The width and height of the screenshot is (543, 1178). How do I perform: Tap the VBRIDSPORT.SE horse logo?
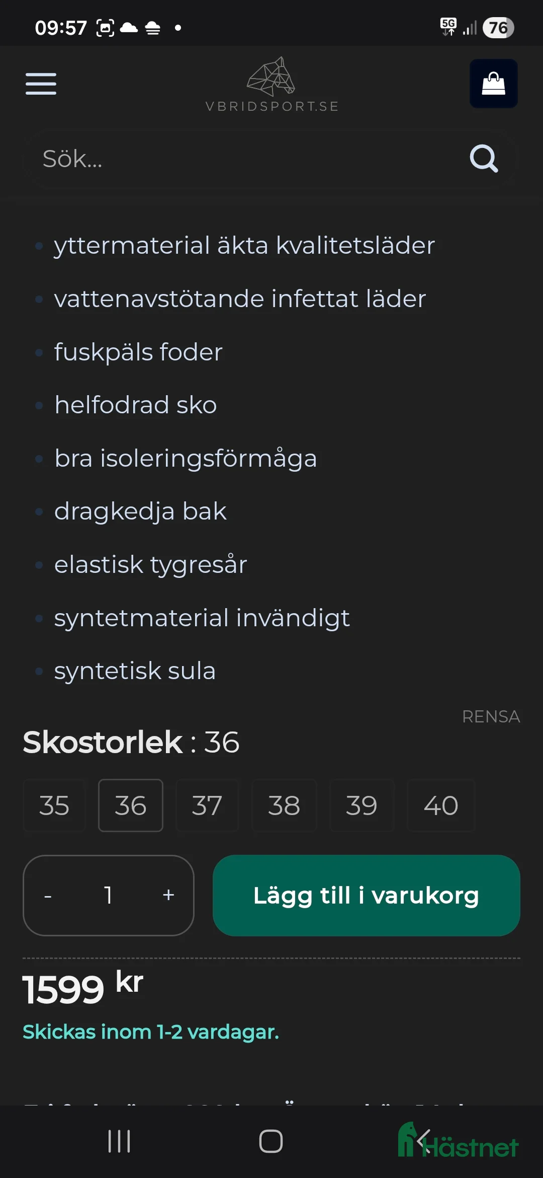[x=271, y=85]
